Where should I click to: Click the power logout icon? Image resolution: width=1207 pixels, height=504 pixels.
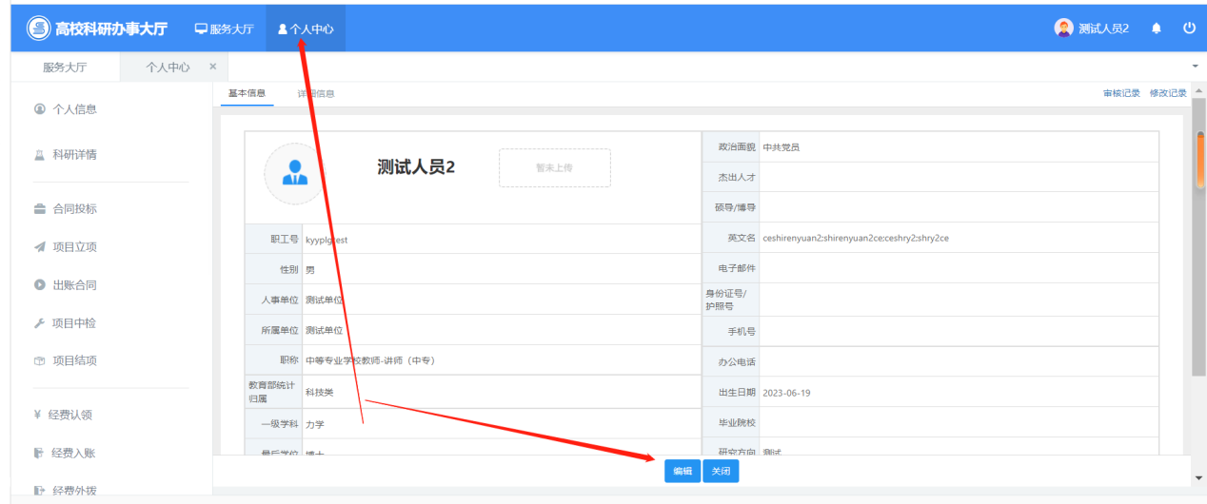[1189, 29]
